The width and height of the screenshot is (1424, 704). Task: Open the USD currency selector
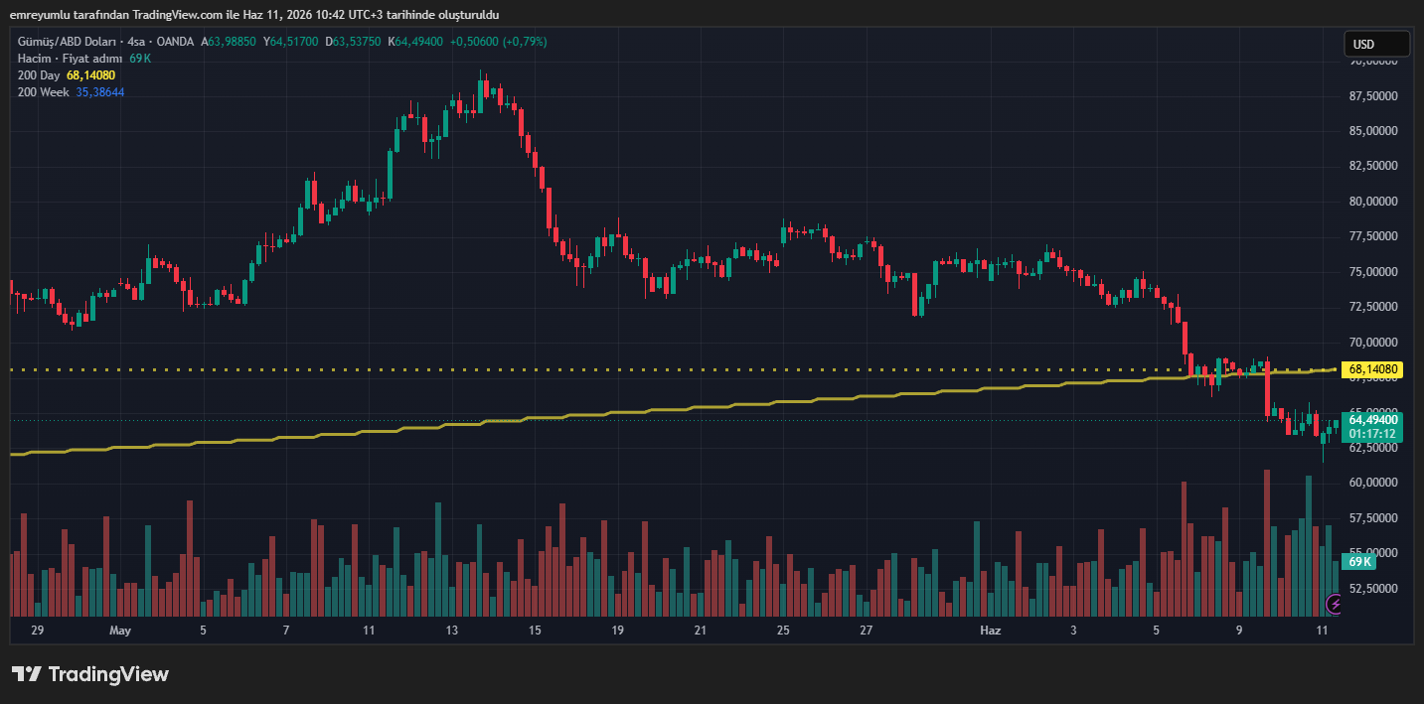[1376, 44]
